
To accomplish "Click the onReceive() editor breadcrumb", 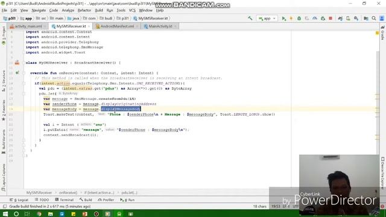I will (x=68, y=193).
